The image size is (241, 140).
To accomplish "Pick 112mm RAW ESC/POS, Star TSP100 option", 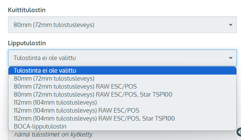I will click(122, 118).
